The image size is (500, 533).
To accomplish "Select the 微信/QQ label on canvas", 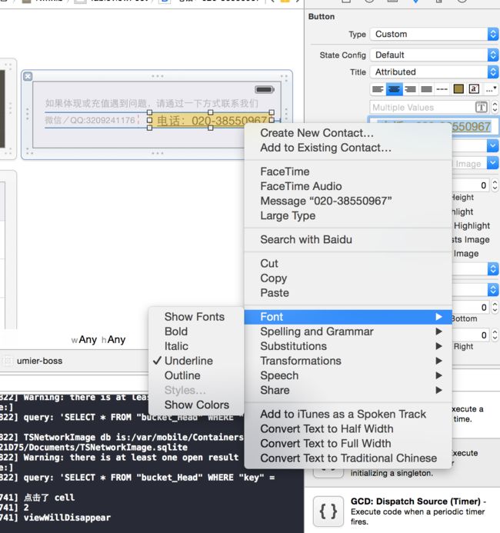I will tap(90, 120).
